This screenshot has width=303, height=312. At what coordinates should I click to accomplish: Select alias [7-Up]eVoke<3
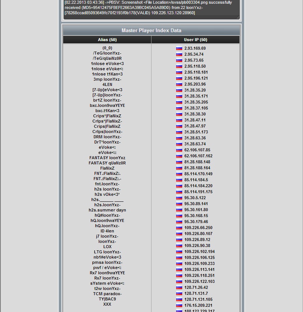click(x=107, y=90)
